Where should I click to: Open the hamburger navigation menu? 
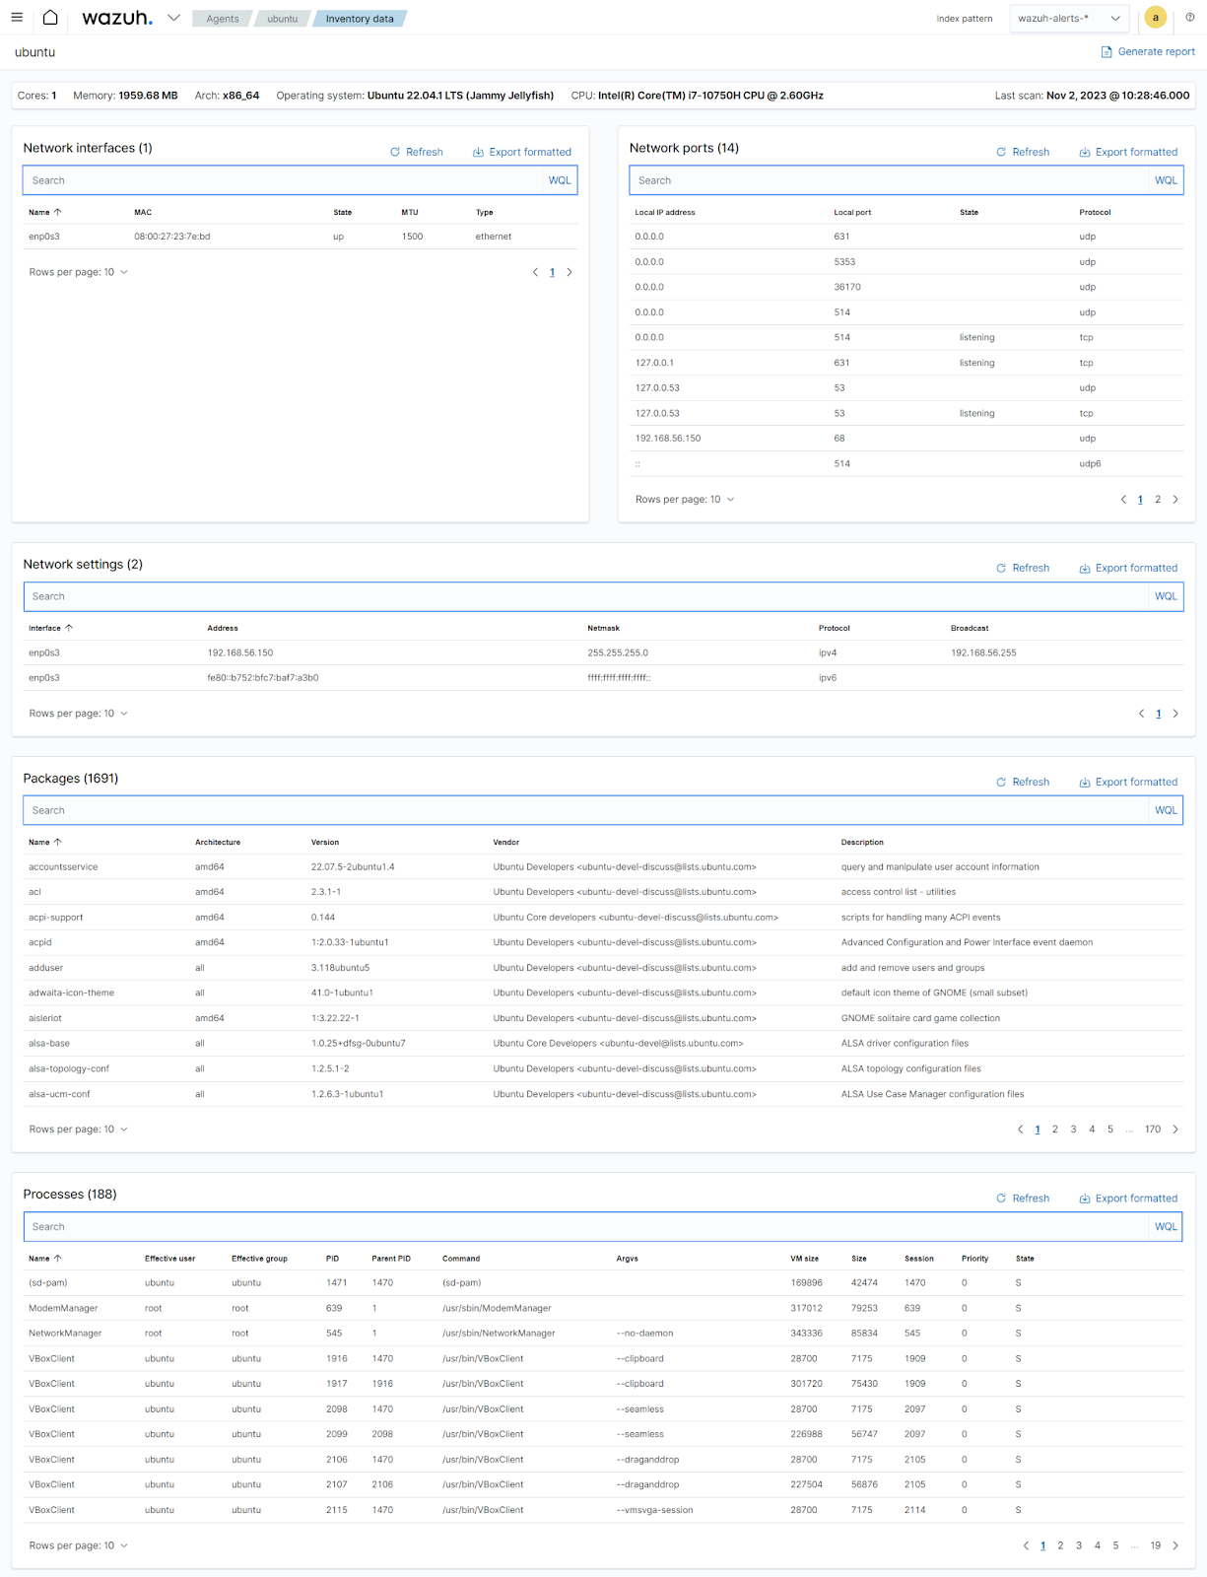(17, 18)
